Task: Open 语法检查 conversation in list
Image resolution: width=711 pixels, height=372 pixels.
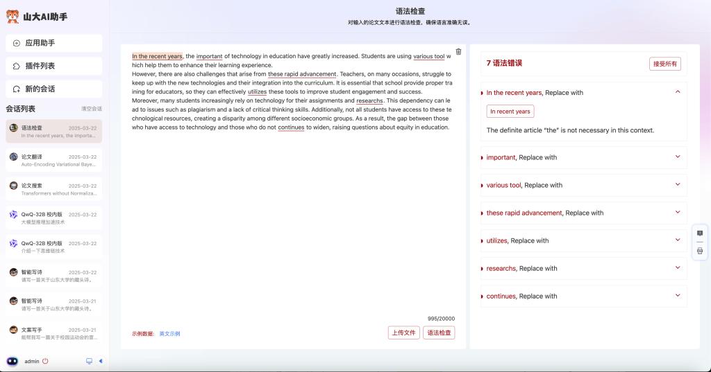Action: tap(54, 131)
